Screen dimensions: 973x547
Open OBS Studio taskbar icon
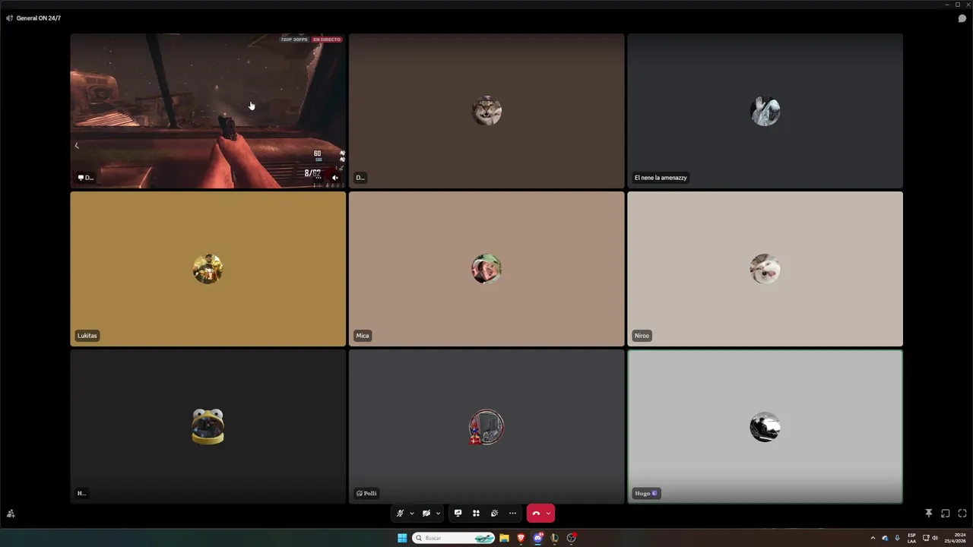[x=571, y=538]
